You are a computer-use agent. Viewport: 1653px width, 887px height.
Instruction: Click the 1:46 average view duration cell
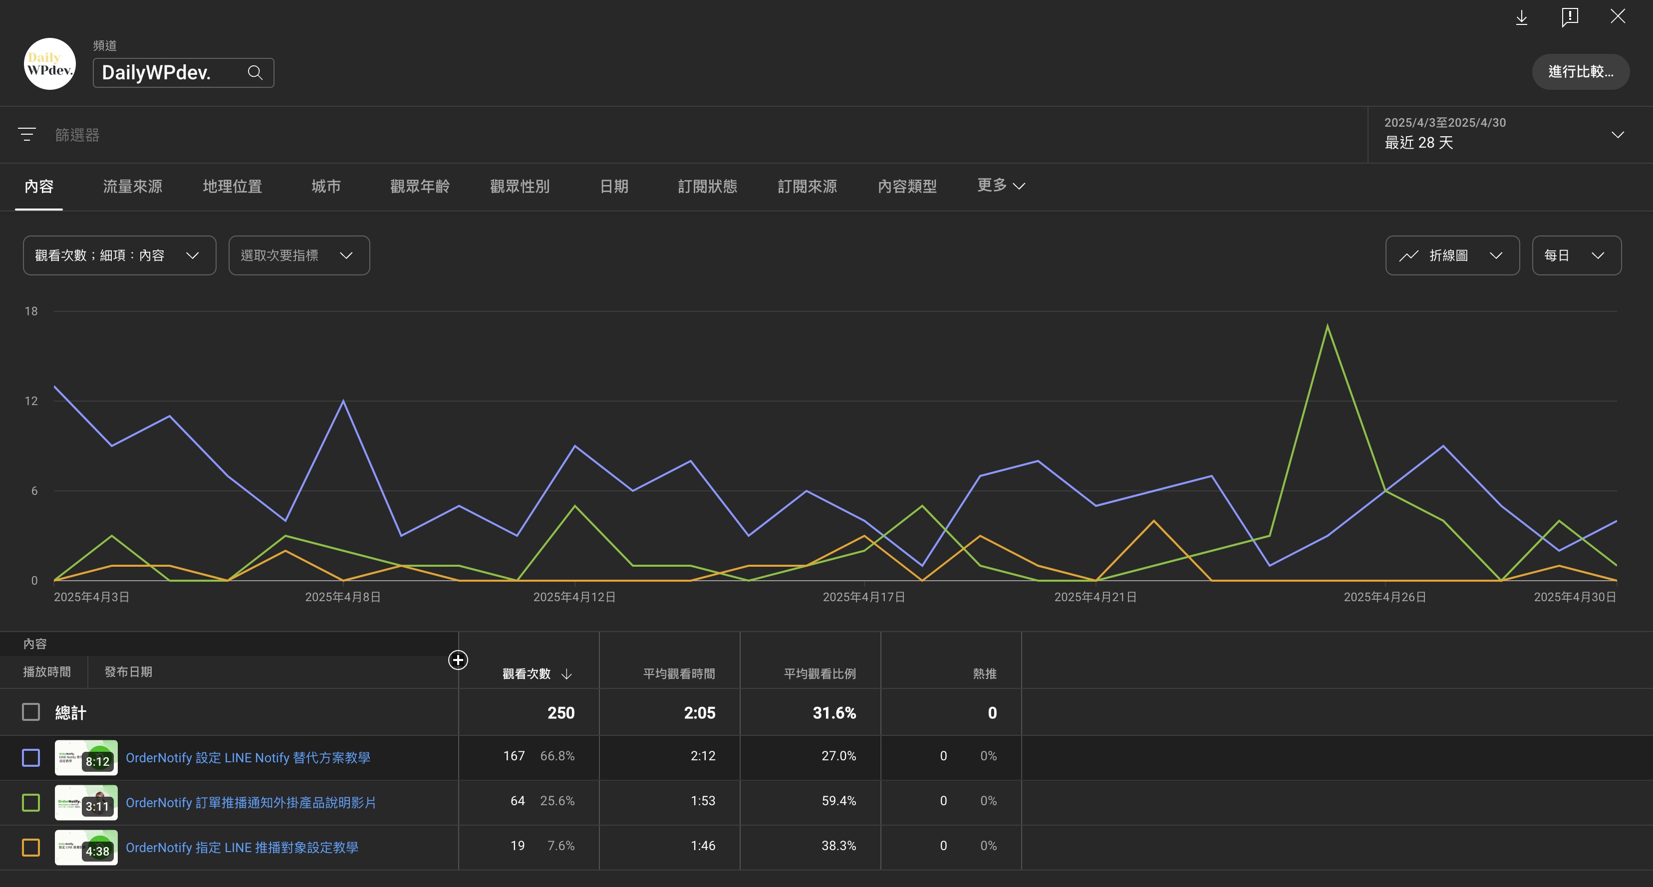click(x=703, y=846)
